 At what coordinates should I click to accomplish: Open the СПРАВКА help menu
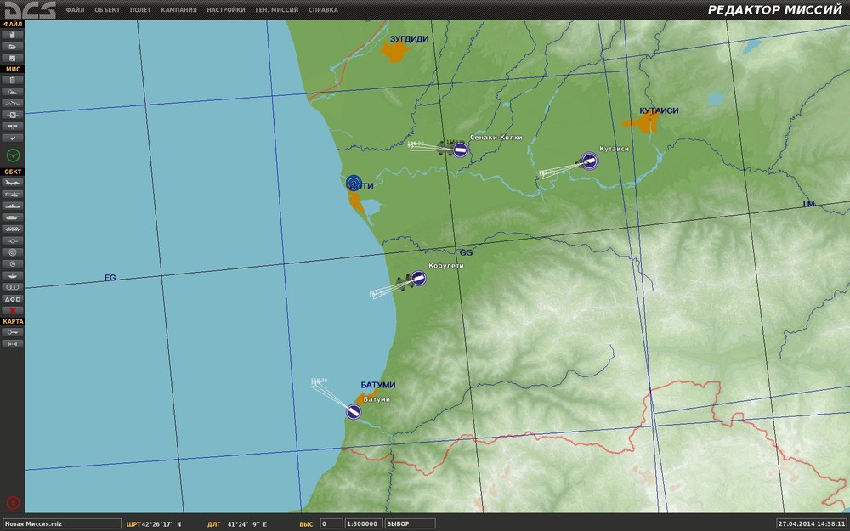[323, 9]
